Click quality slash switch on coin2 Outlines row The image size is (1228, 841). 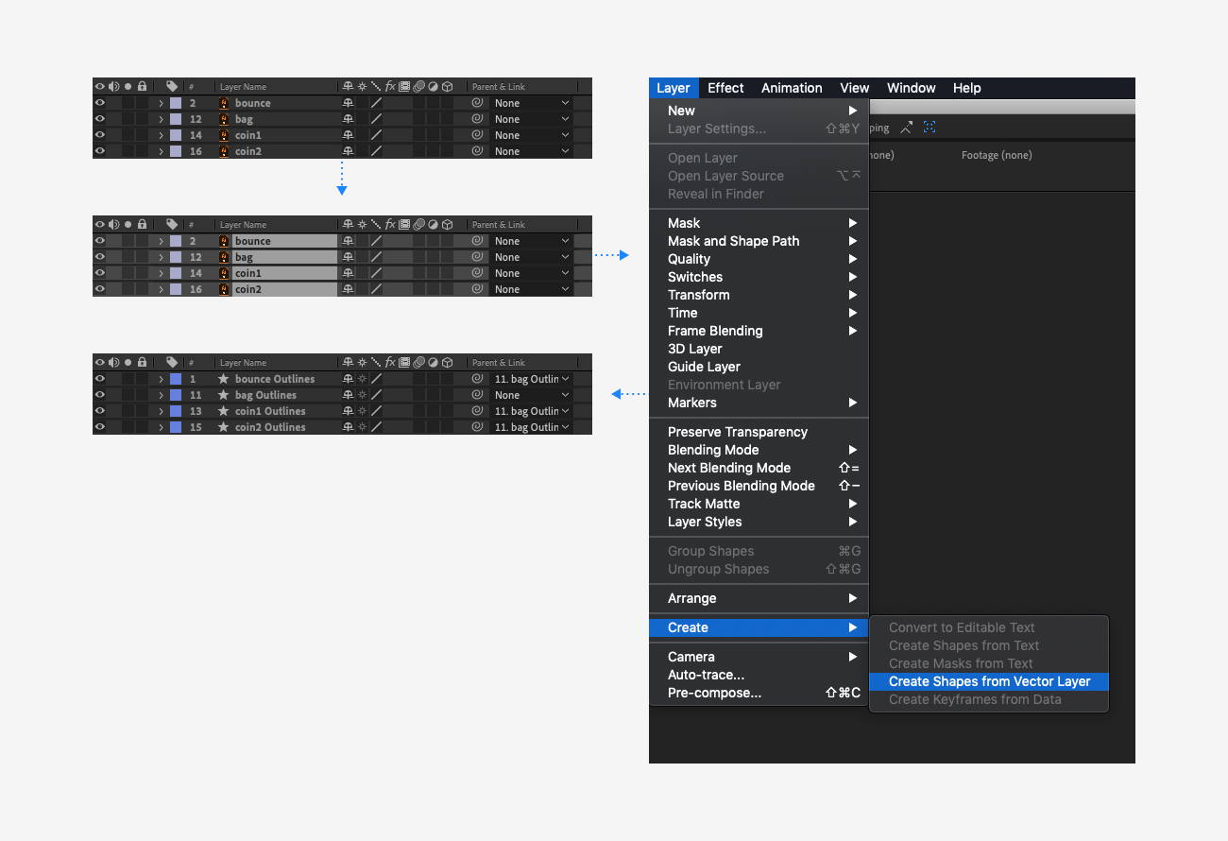click(376, 427)
